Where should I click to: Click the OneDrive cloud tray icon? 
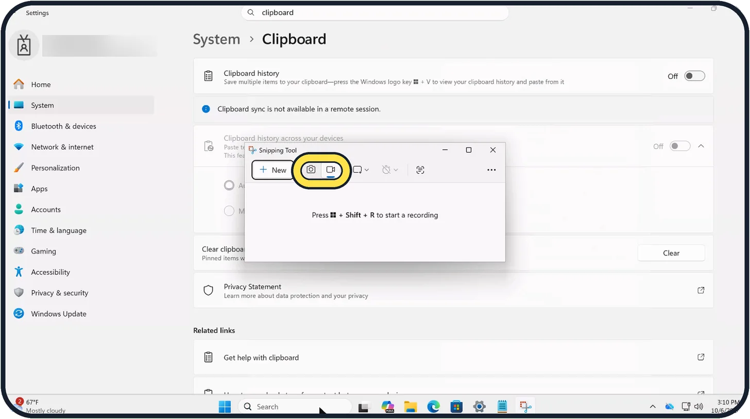point(669,407)
